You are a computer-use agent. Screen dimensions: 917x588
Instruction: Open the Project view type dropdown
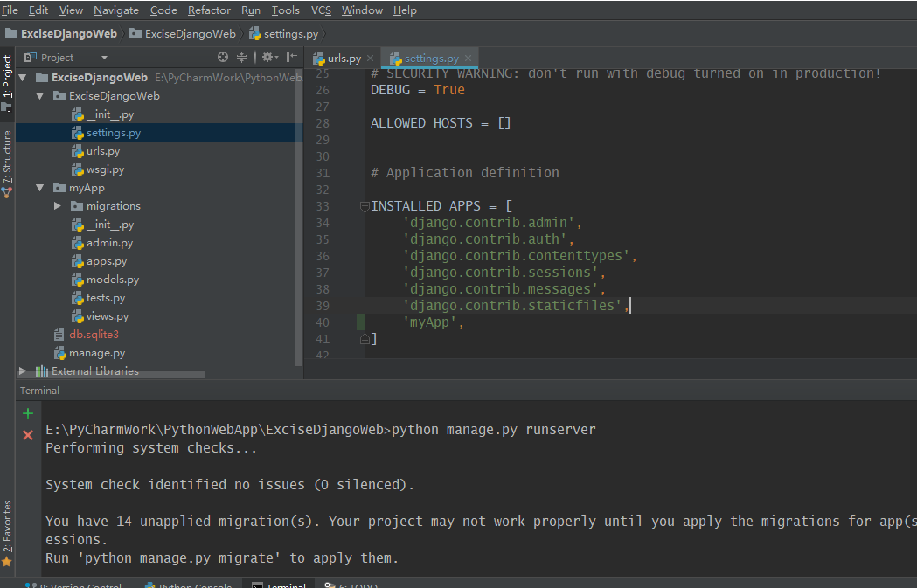pyautogui.click(x=104, y=58)
